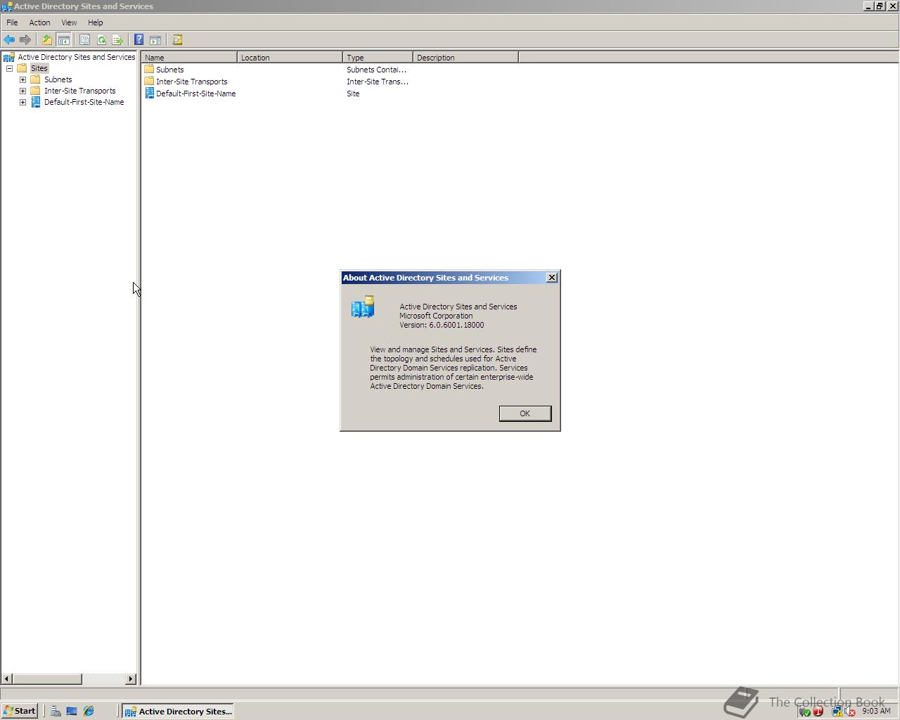
Task: Click right arrow of tree horizontal scrollbar
Action: (x=131, y=679)
